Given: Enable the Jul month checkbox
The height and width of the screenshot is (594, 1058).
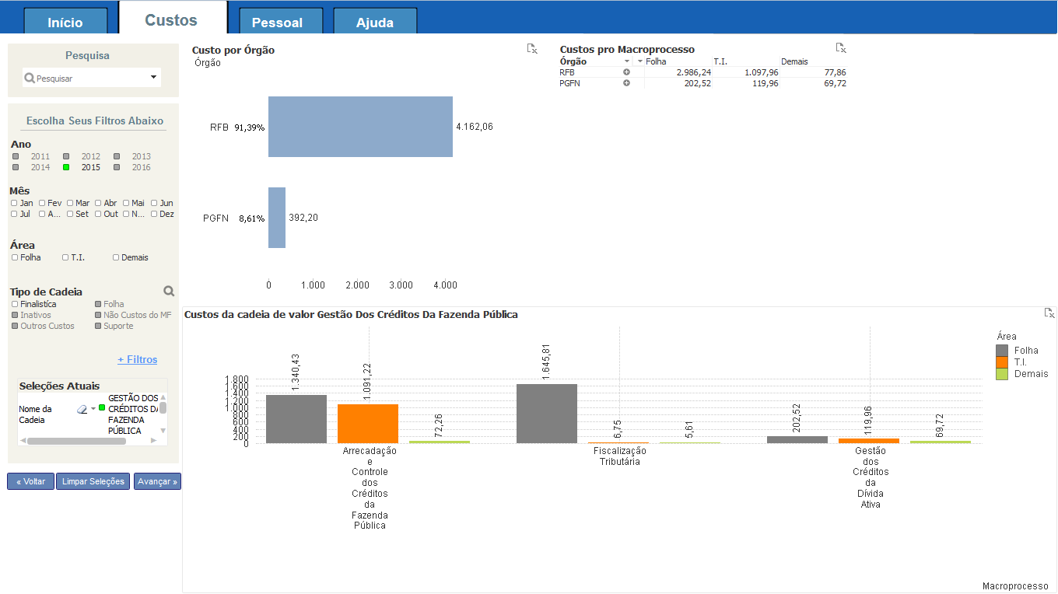Looking at the screenshot, I should (14, 214).
